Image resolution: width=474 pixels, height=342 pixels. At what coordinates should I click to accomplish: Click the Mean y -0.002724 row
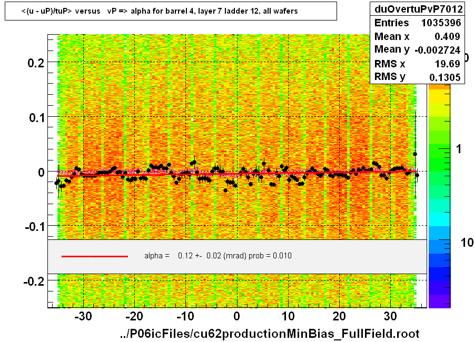pos(418,49)
